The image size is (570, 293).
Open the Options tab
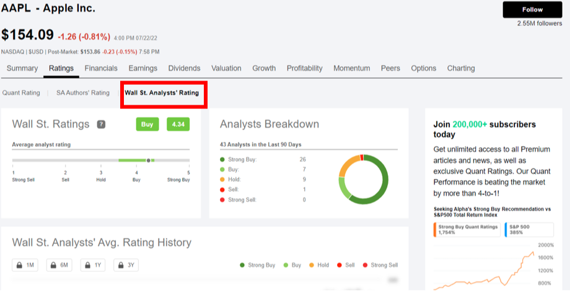(x=424, y=68)
